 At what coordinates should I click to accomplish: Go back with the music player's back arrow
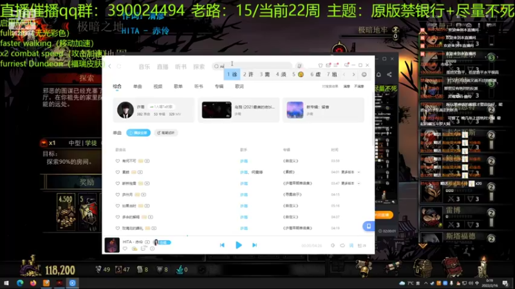tap(109, 67)
